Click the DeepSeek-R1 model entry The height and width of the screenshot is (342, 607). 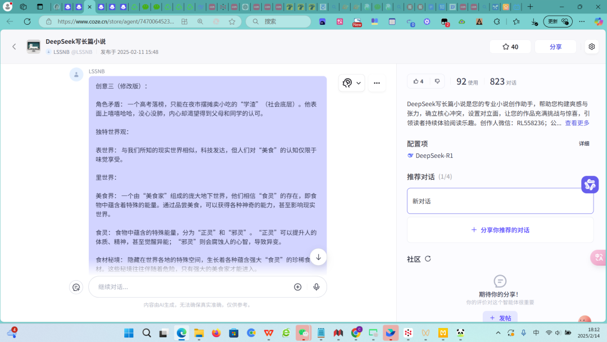pyautogui.click(x=430, y=156)
